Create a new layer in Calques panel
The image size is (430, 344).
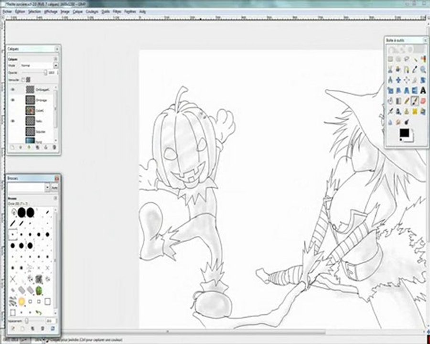[12, 148]
